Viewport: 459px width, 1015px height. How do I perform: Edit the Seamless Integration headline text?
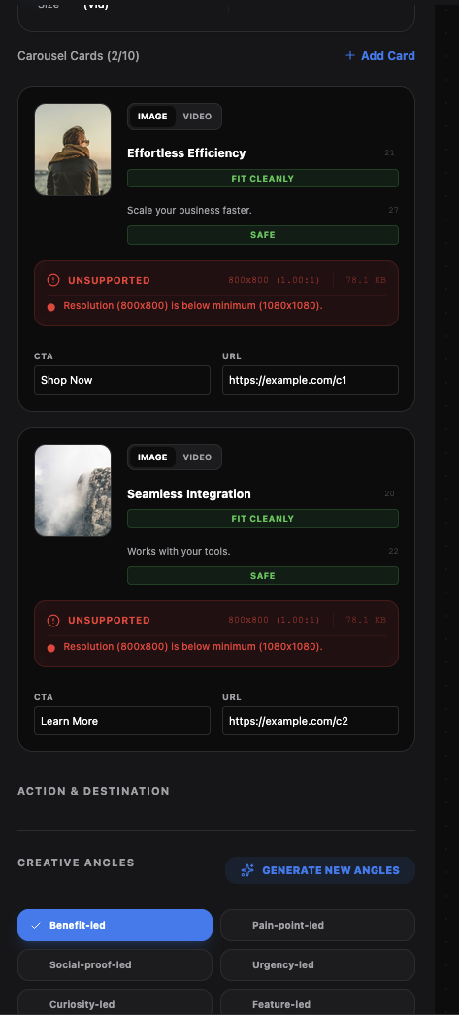(x=189, y=494)
